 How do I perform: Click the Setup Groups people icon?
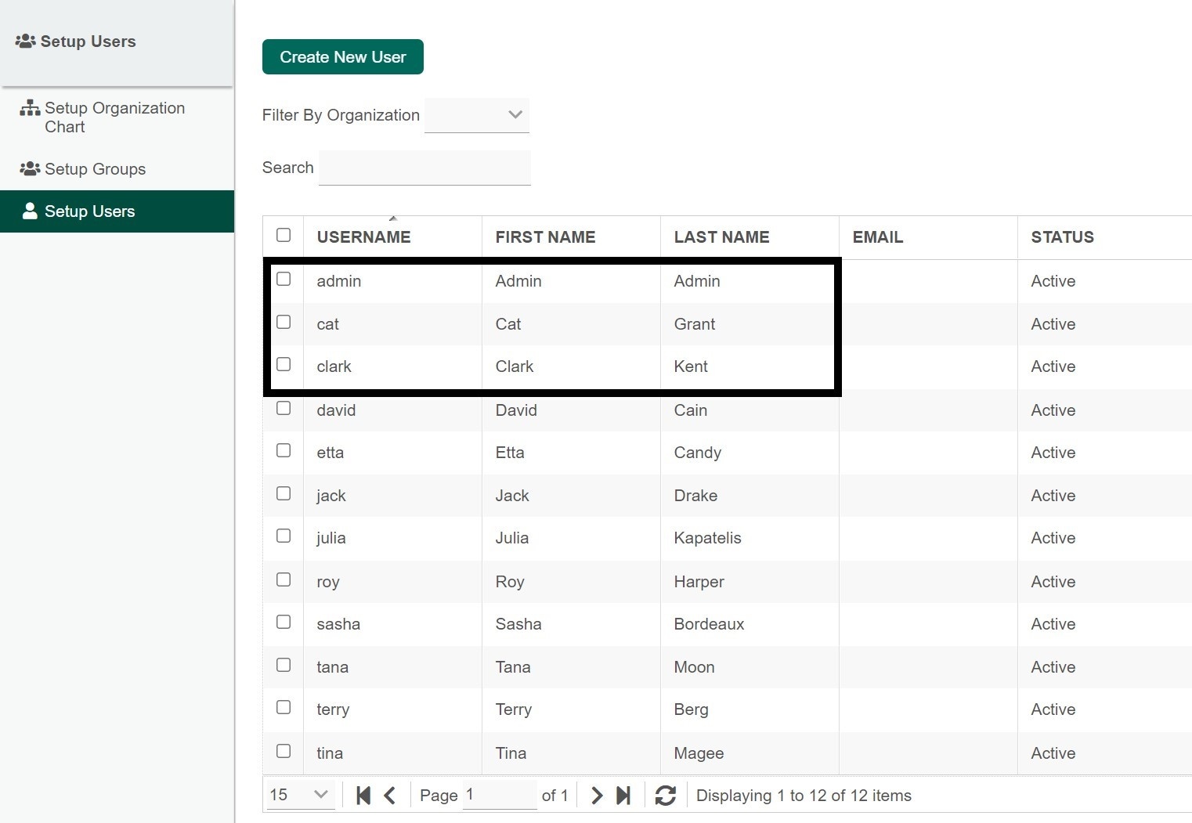pos(30,169)
